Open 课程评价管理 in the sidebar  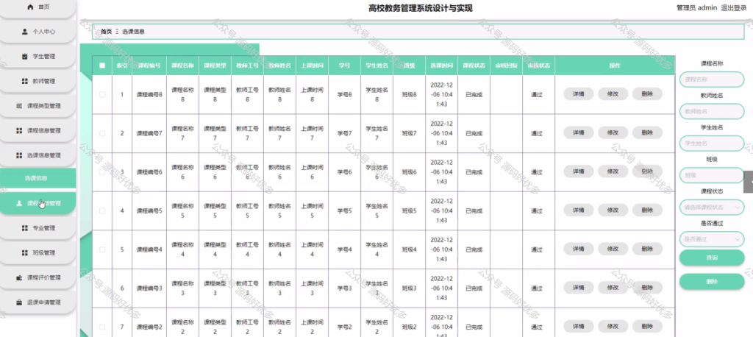38,278
